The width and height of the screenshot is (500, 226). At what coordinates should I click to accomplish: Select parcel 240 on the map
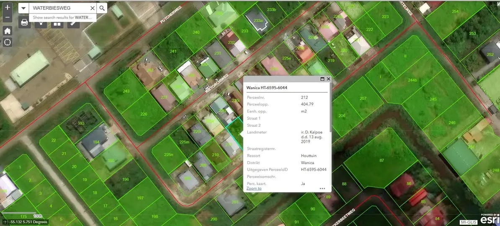[x=196, y=32]
